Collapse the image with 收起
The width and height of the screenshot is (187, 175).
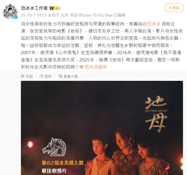pos(27,76)
